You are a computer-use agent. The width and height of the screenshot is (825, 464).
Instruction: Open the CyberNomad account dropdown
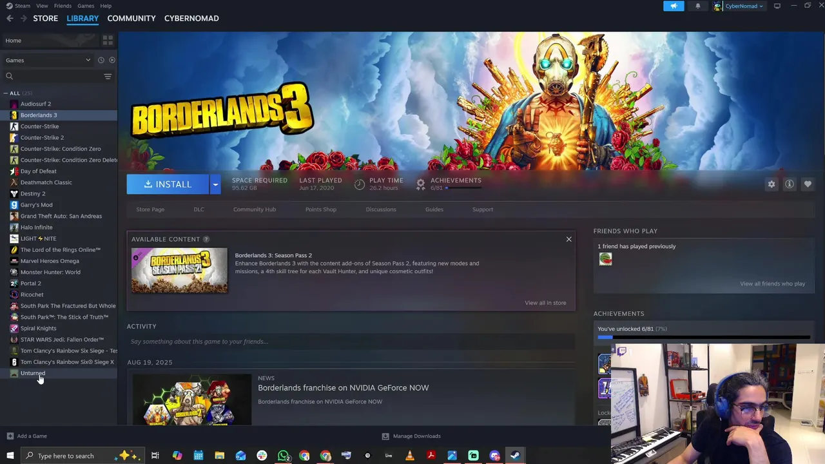pyautogui.click(x=738, y=6)
